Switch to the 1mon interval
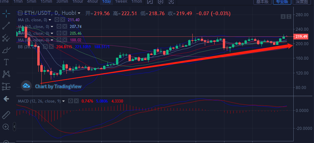Viewport: 314px width, 143px height. (137, 2)
